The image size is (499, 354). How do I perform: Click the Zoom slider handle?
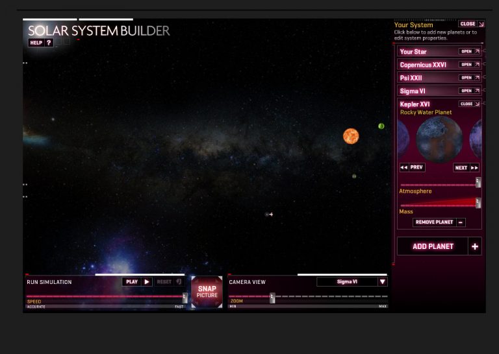pos(272,298)
